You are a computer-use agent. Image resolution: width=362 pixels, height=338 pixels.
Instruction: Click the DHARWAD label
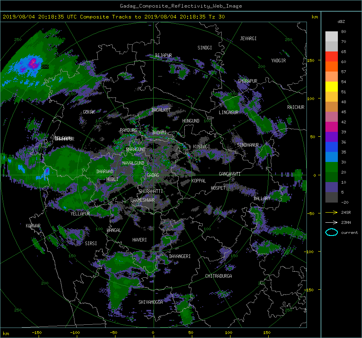click(x=105, y=172)
